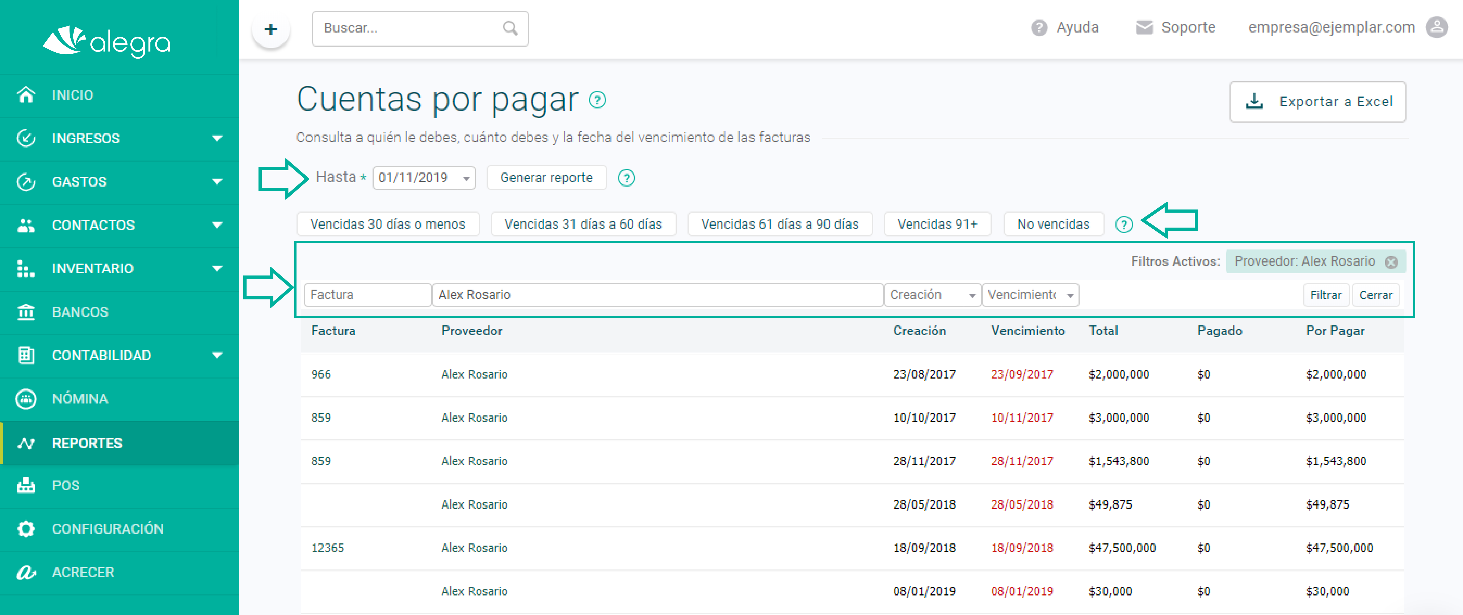This screenshot has height=615, width=1463.
Task: Click the Configuración gear icon
Action: click(26, 529)
